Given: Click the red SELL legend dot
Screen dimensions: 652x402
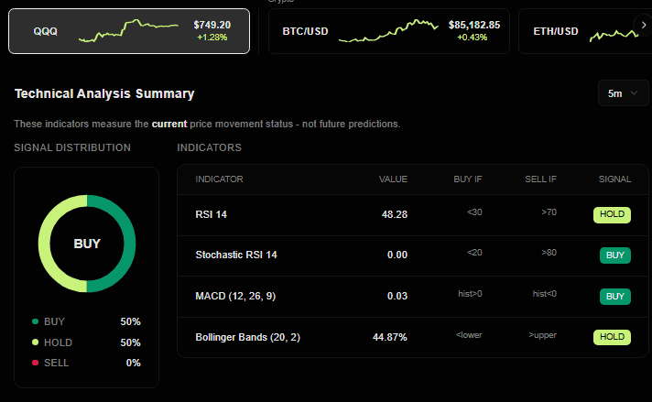Looking at the screenshot, I should pyautogui.click(x=36, y=363).
